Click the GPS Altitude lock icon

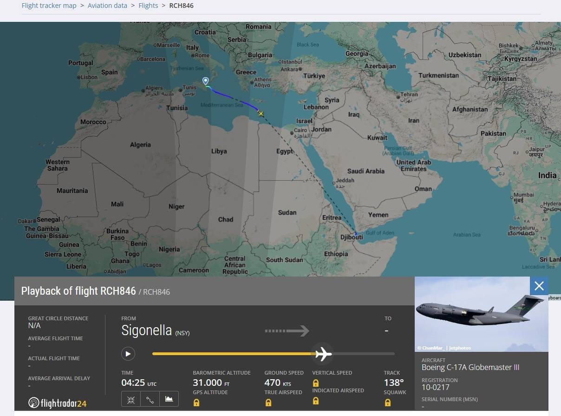196,403
